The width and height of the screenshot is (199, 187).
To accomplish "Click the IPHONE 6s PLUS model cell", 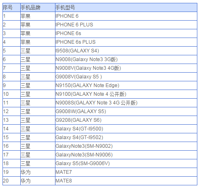I will pyautogui.click(x=126, y=42).
